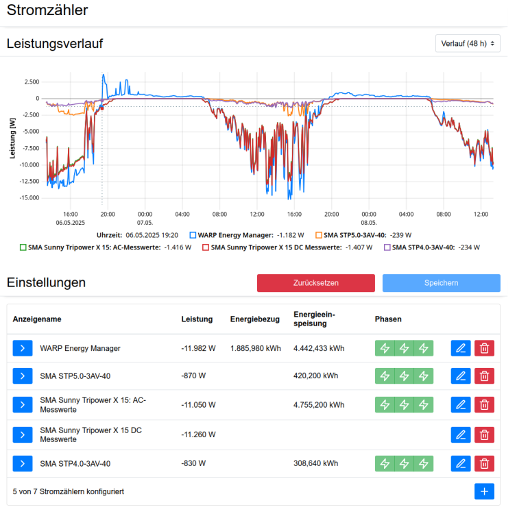Edit the WARP Energy Manager meter
This screenshot has width=517, height=514.
tap(461, 348)
